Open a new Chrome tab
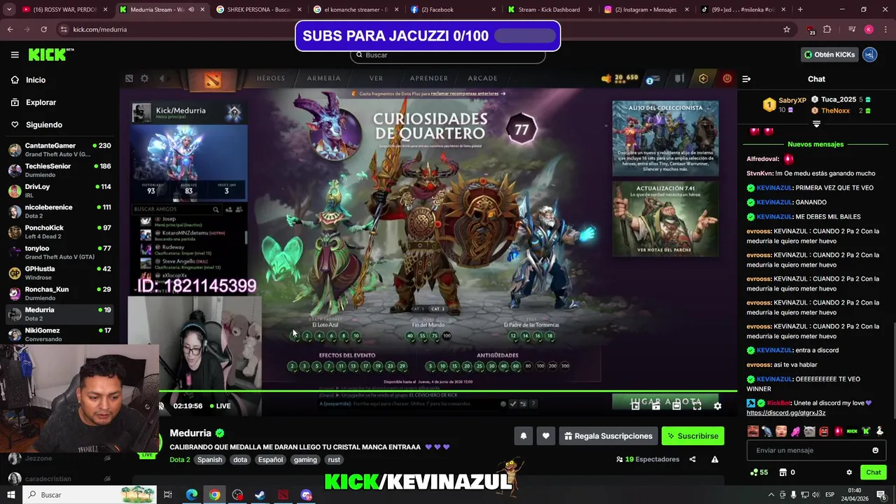Screen dimensions: 896x504 (800, 10)
